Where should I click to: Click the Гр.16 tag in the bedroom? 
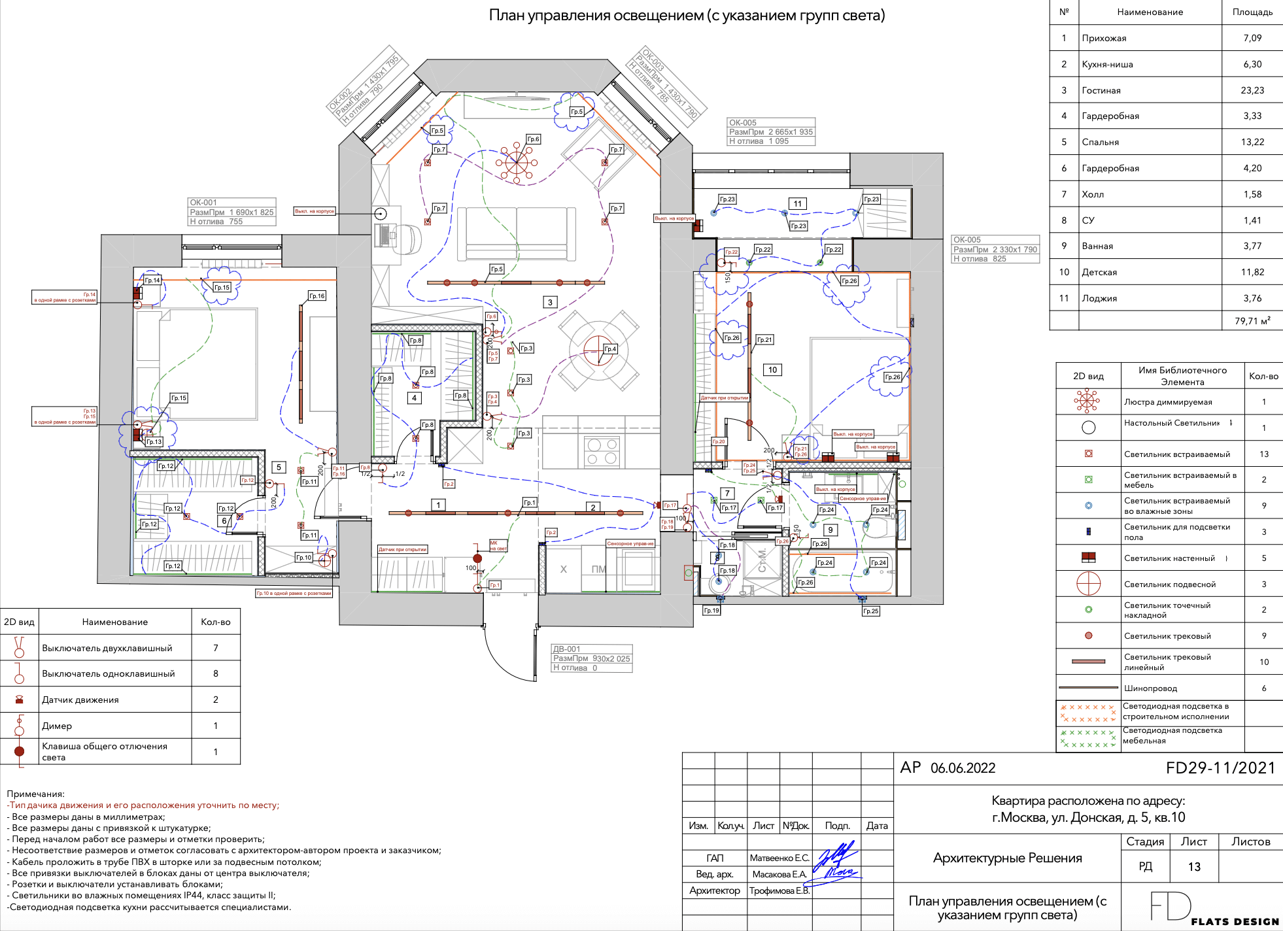click(x=317, y=296)
